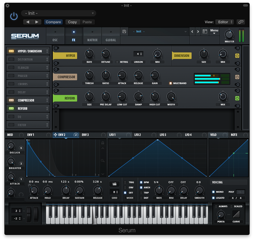Toggle LFO BPM sync checkbox

141,182
